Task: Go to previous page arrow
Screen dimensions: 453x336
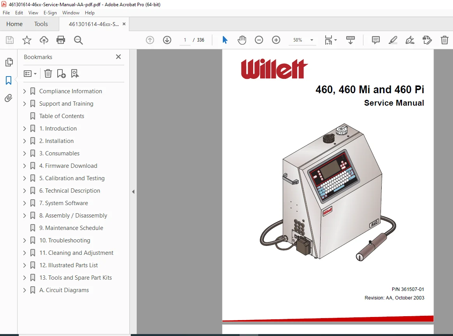Action: [x=150, y=40]
